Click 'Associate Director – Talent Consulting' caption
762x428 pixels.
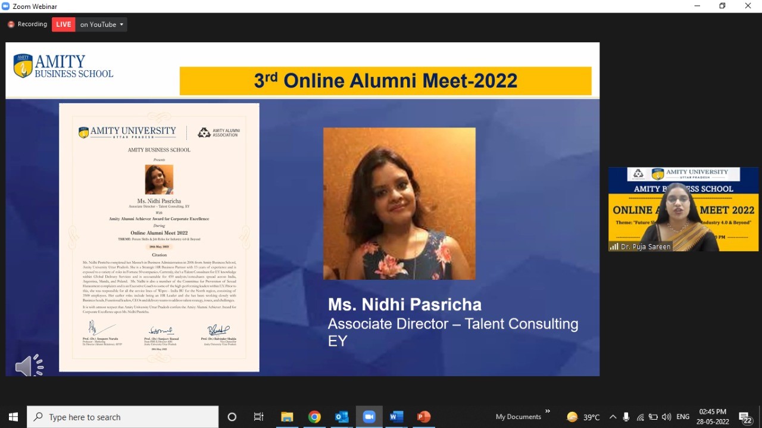453,324
